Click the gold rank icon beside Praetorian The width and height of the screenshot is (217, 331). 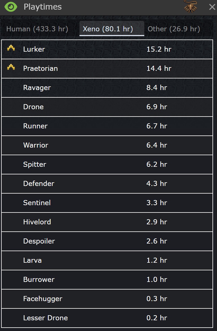click(x=11, y=68)
